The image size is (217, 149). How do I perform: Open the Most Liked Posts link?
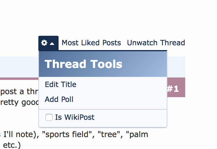click(91, 43)
